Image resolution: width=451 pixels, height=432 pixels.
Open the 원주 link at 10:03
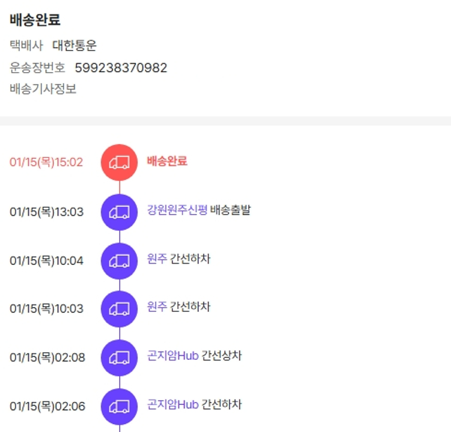coord(157,307)
